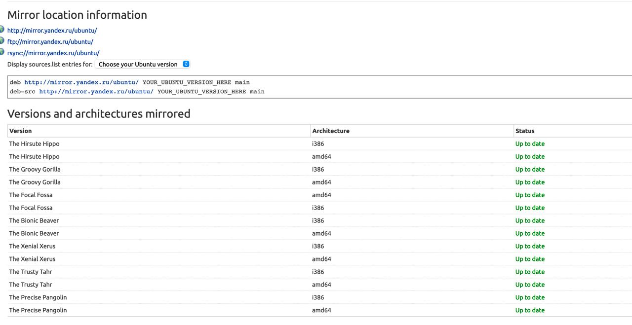Click the i386 cell for Groovy Gorilla
Screen dimensions: 632x325
tap(318, 169)
